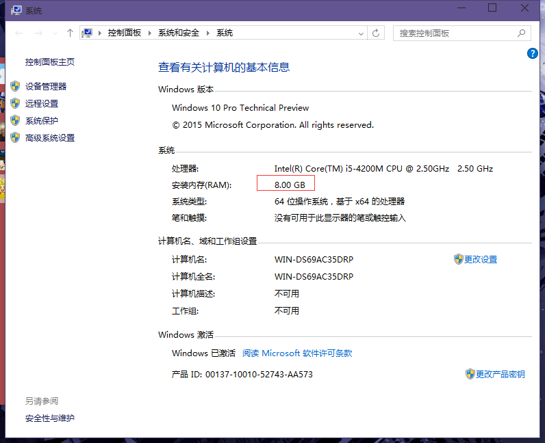
Task: Open the recent locations dropdown arrow
Action: tap(55, 33)
